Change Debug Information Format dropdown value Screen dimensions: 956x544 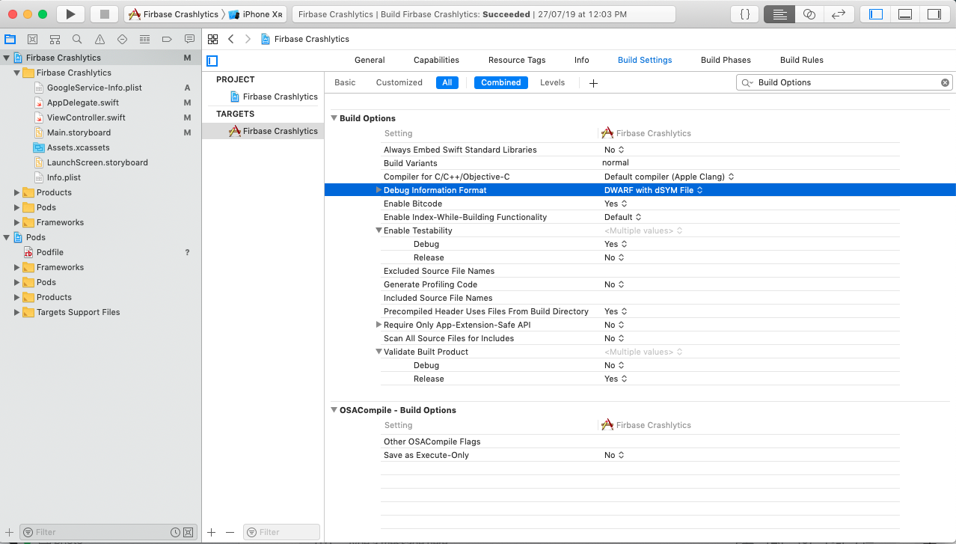(x=653, y=190)
